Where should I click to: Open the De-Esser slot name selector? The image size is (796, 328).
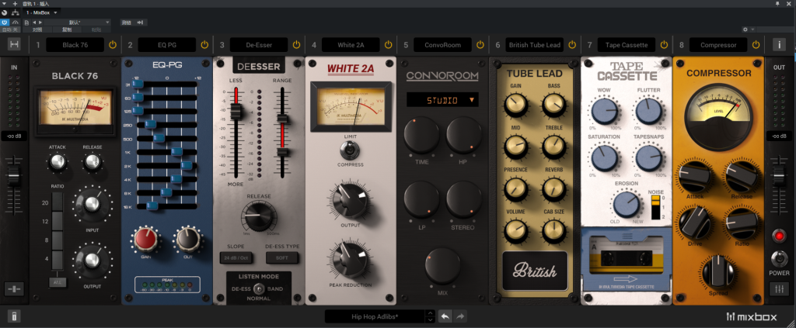coord(259,44)
